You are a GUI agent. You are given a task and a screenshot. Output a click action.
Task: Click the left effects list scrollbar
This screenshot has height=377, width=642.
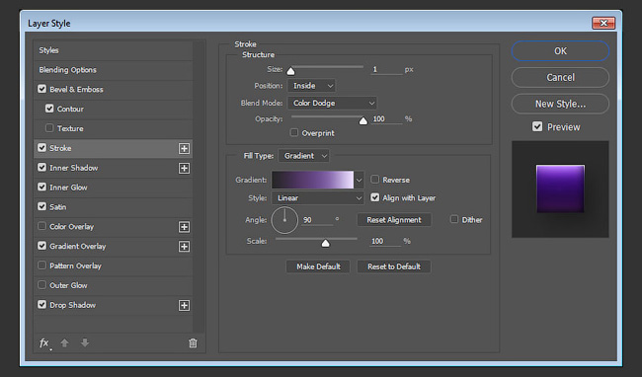click(x=199, y=187)
